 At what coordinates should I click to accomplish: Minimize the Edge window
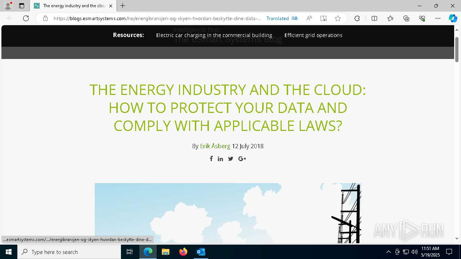coord(420,6)
